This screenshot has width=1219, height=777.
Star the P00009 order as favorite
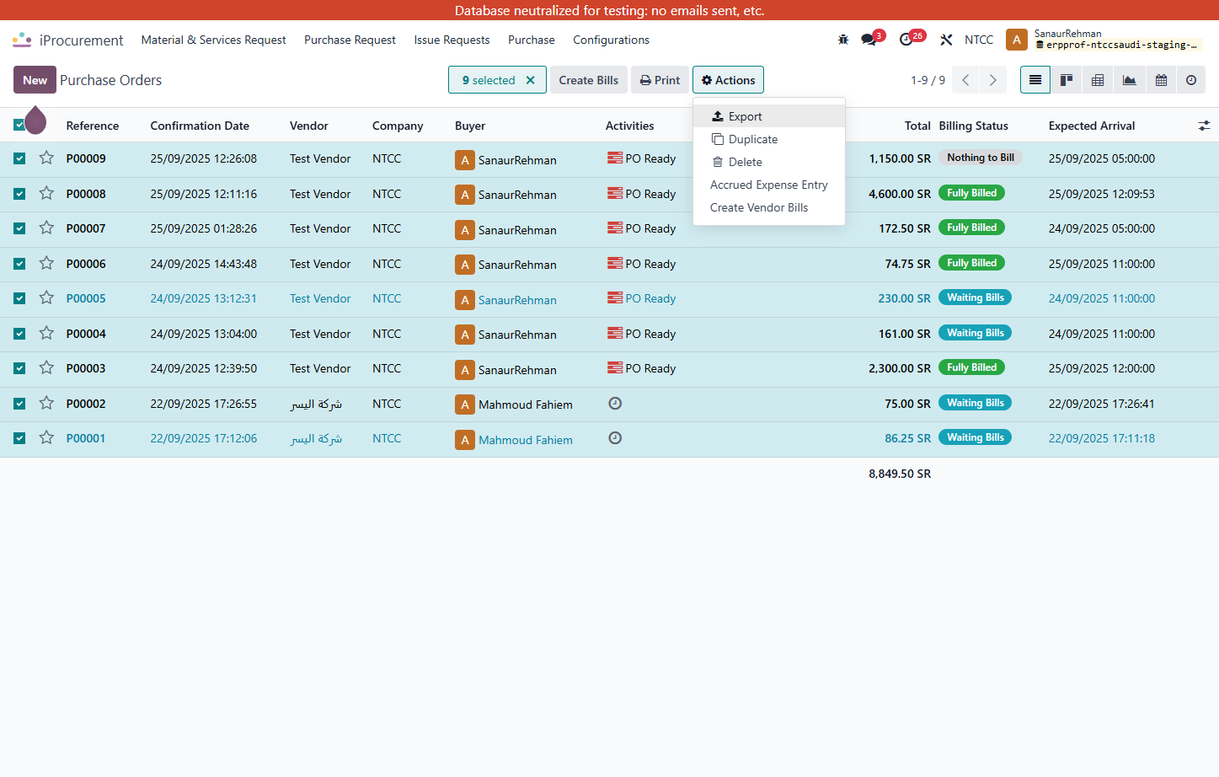click(46, 158)
